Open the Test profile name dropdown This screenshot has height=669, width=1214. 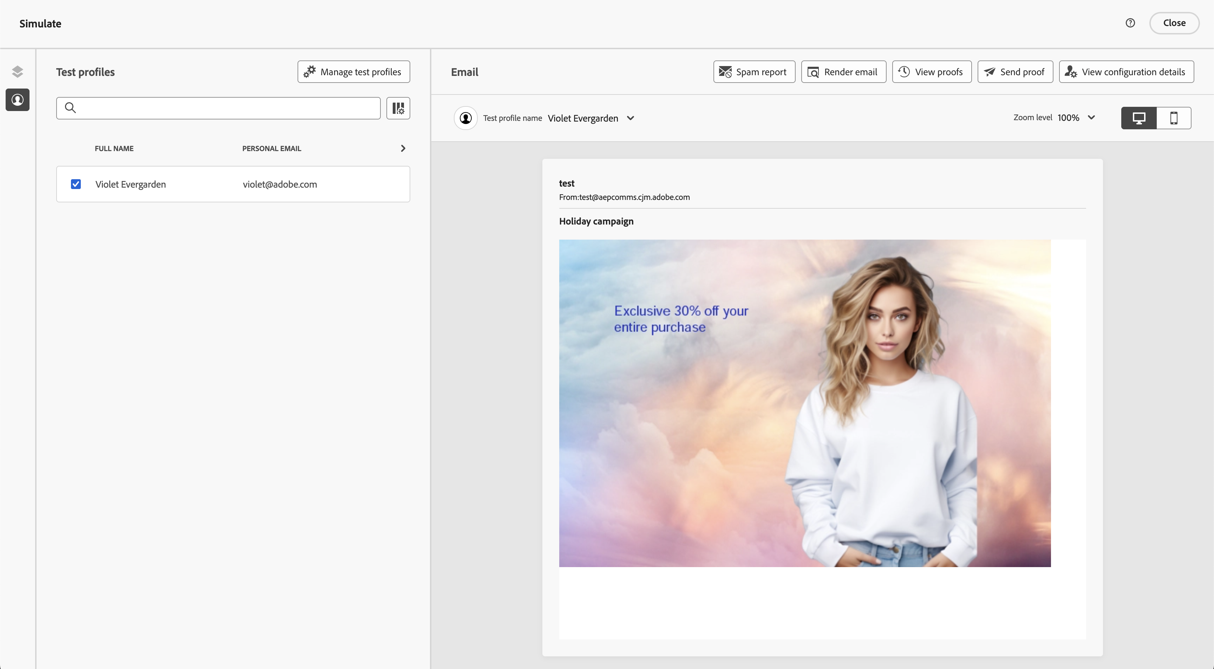click(x=631, y=118)
